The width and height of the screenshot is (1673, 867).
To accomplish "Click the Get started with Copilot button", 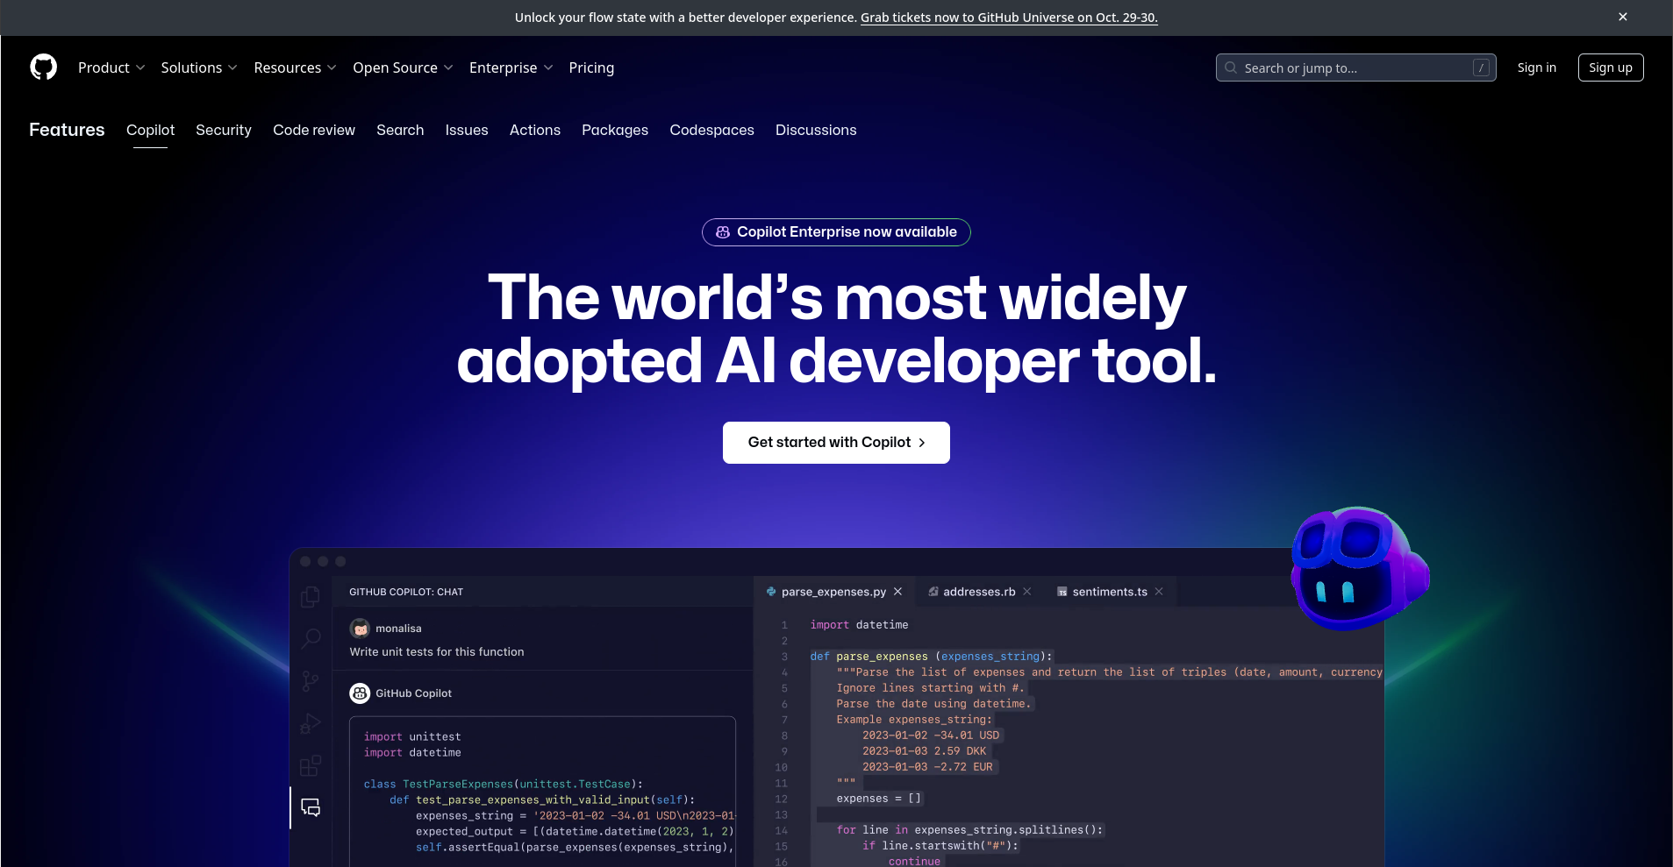I will (x=836, y=443).
